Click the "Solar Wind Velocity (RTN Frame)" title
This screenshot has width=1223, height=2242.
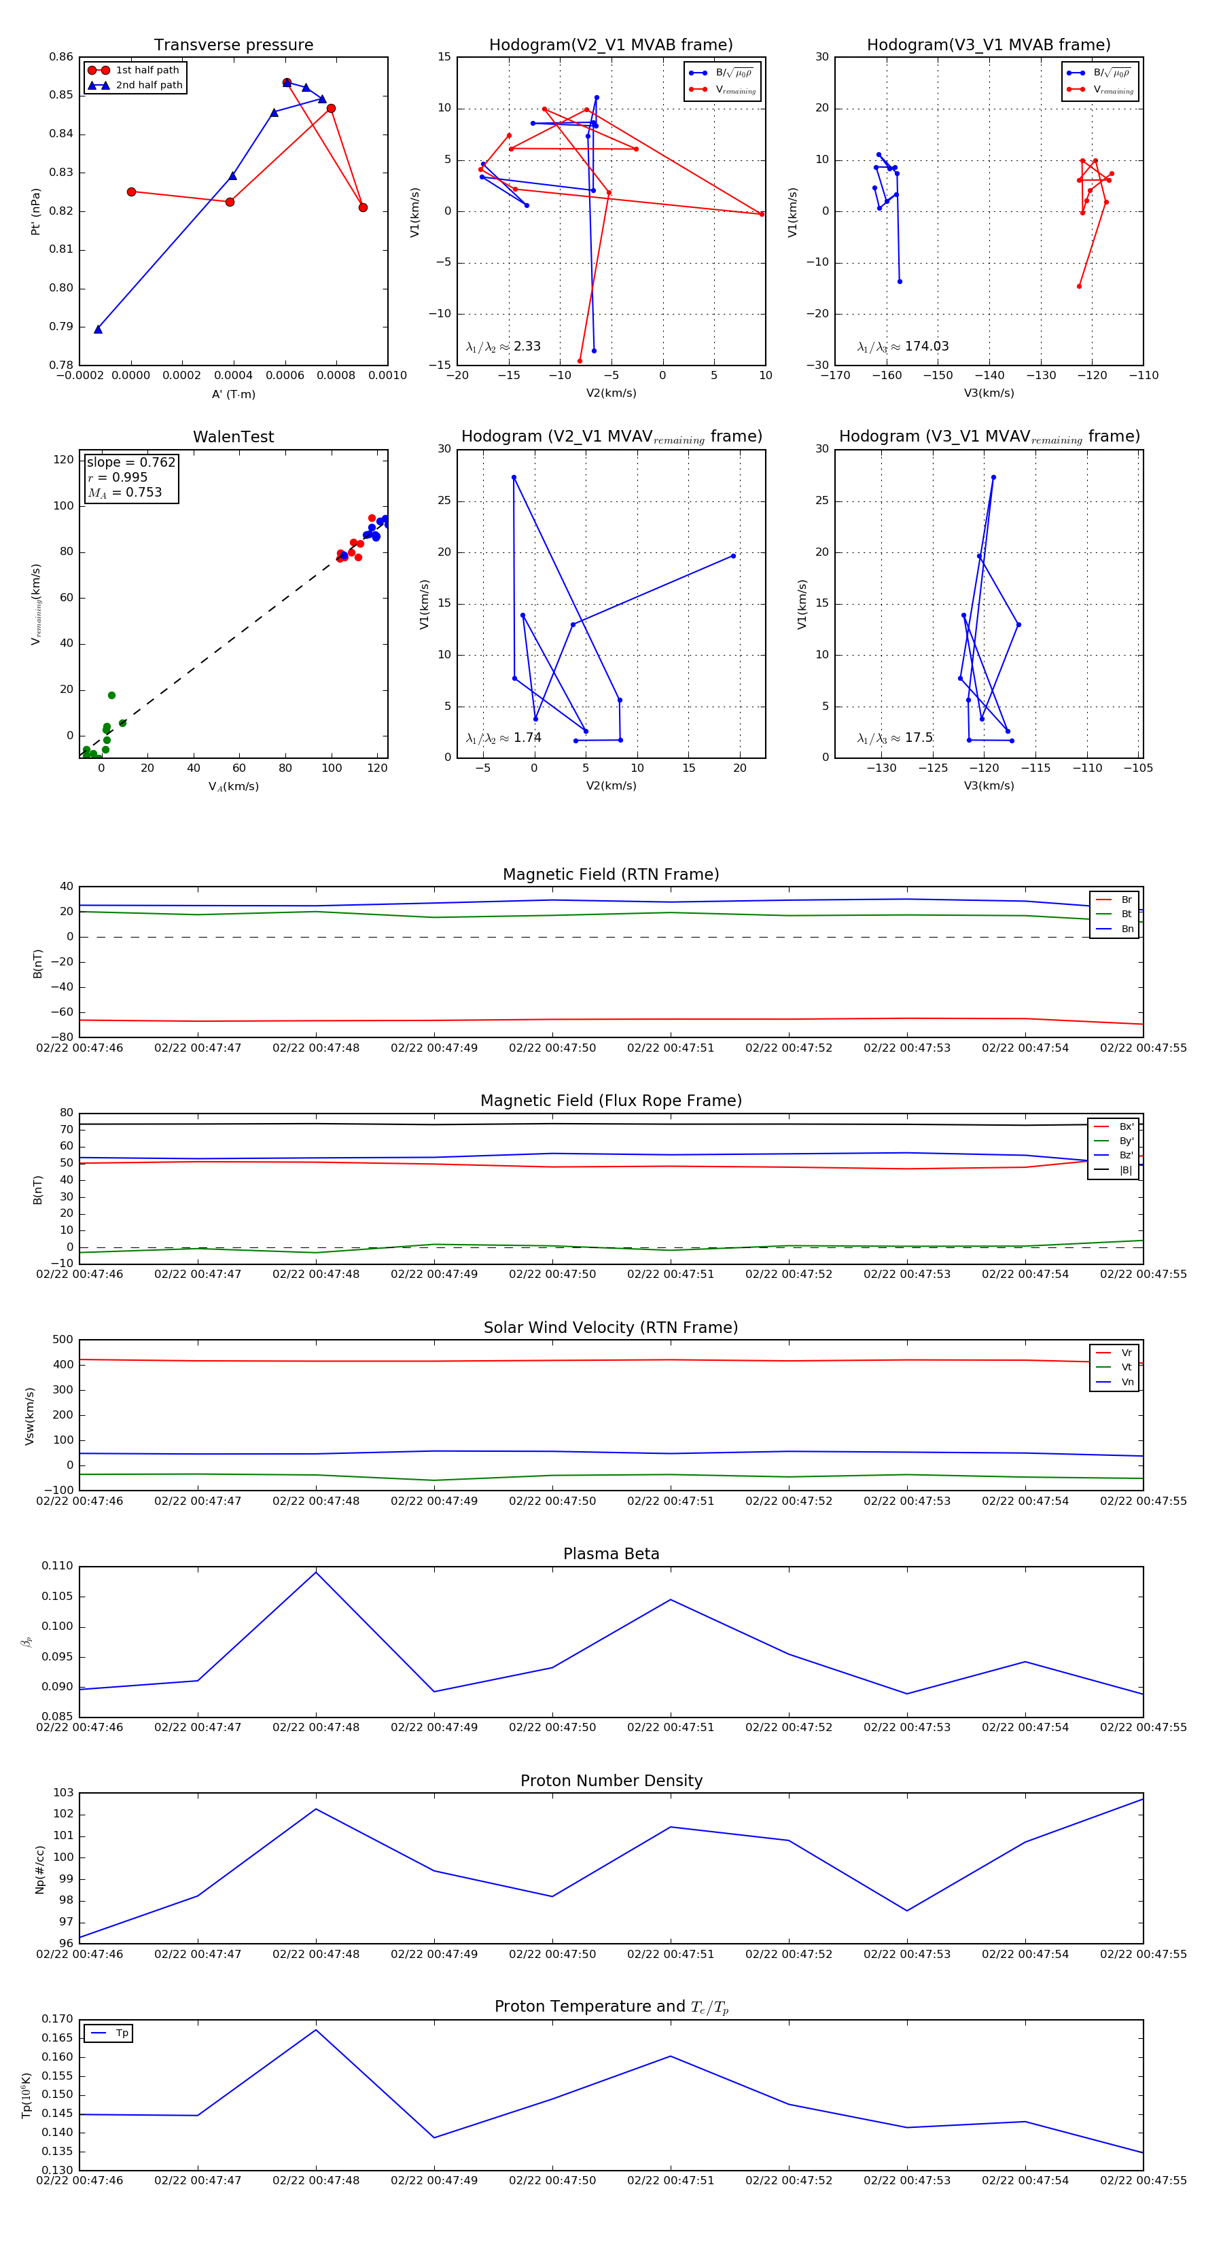(x=611, y=1328)
